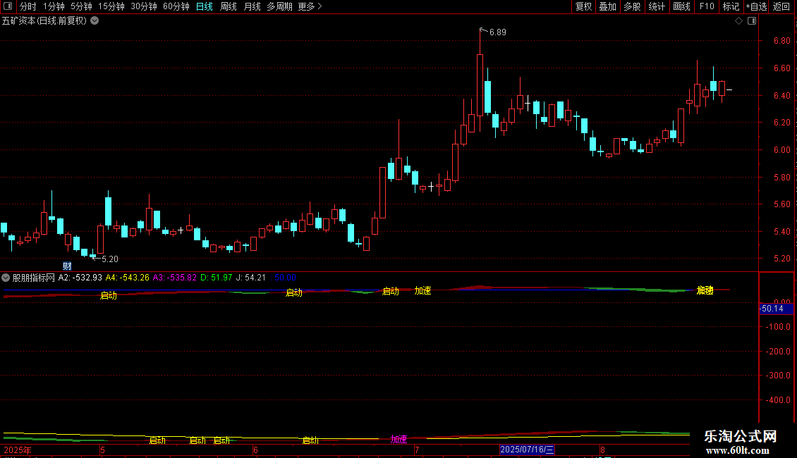
Task: Expand the 五矿资本 title dropdown arrow
Action: click(95, 21)
